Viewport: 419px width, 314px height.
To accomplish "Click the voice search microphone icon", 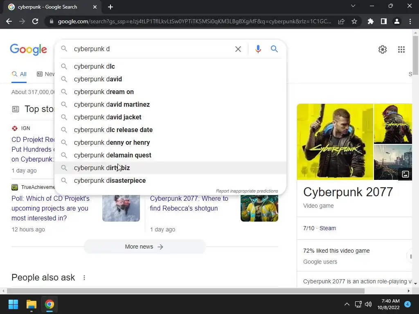I will tap(258, 49).
